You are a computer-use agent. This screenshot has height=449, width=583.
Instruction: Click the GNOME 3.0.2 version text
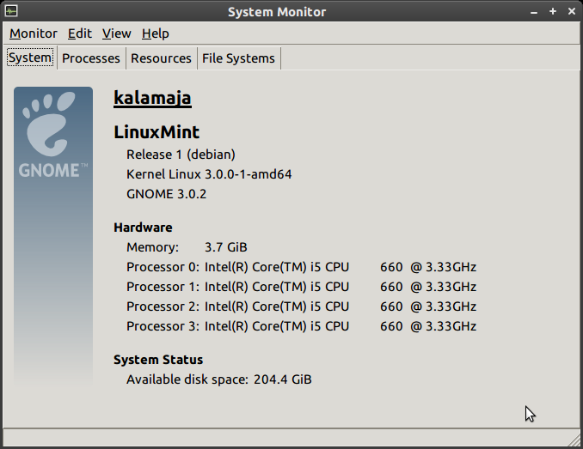coord(166,194)
